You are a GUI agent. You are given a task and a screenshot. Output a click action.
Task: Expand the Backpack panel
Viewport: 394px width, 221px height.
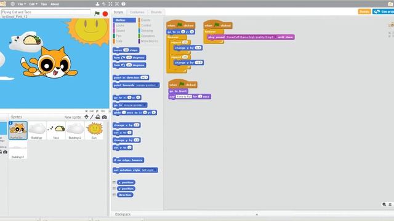point(257,214)
